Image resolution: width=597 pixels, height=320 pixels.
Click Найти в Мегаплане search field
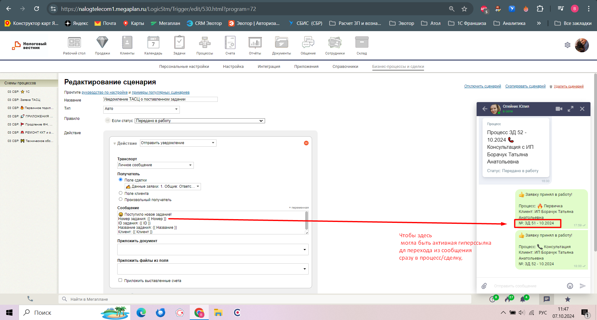pyautogui.click(x=265, y=299)
